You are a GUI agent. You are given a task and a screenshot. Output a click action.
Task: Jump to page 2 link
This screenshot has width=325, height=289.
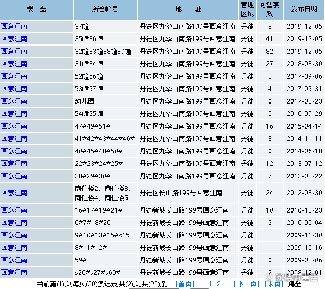tap(219, 284)
